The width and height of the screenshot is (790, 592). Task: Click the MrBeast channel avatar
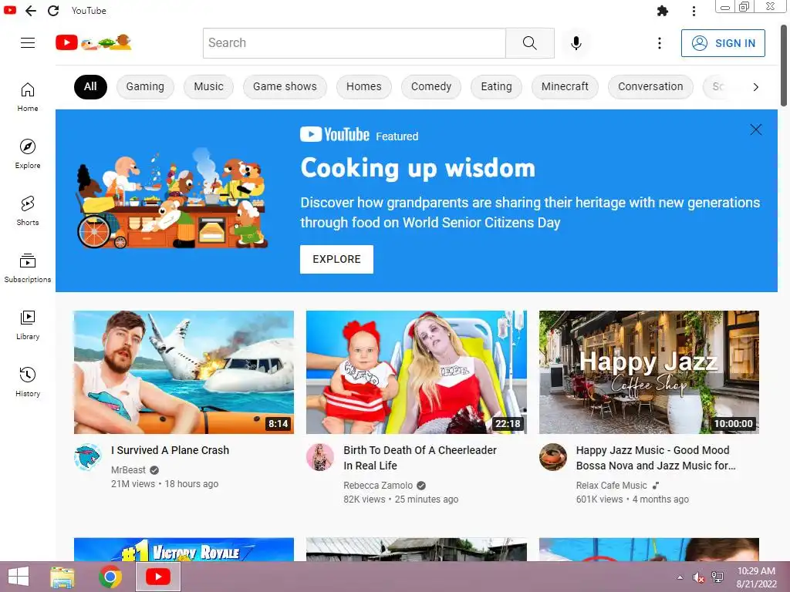click(88, 457)
